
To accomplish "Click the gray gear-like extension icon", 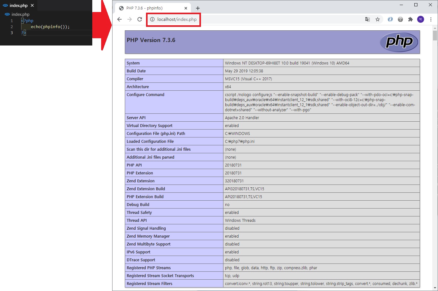I will pyautogui.click(x=400, y=19).
